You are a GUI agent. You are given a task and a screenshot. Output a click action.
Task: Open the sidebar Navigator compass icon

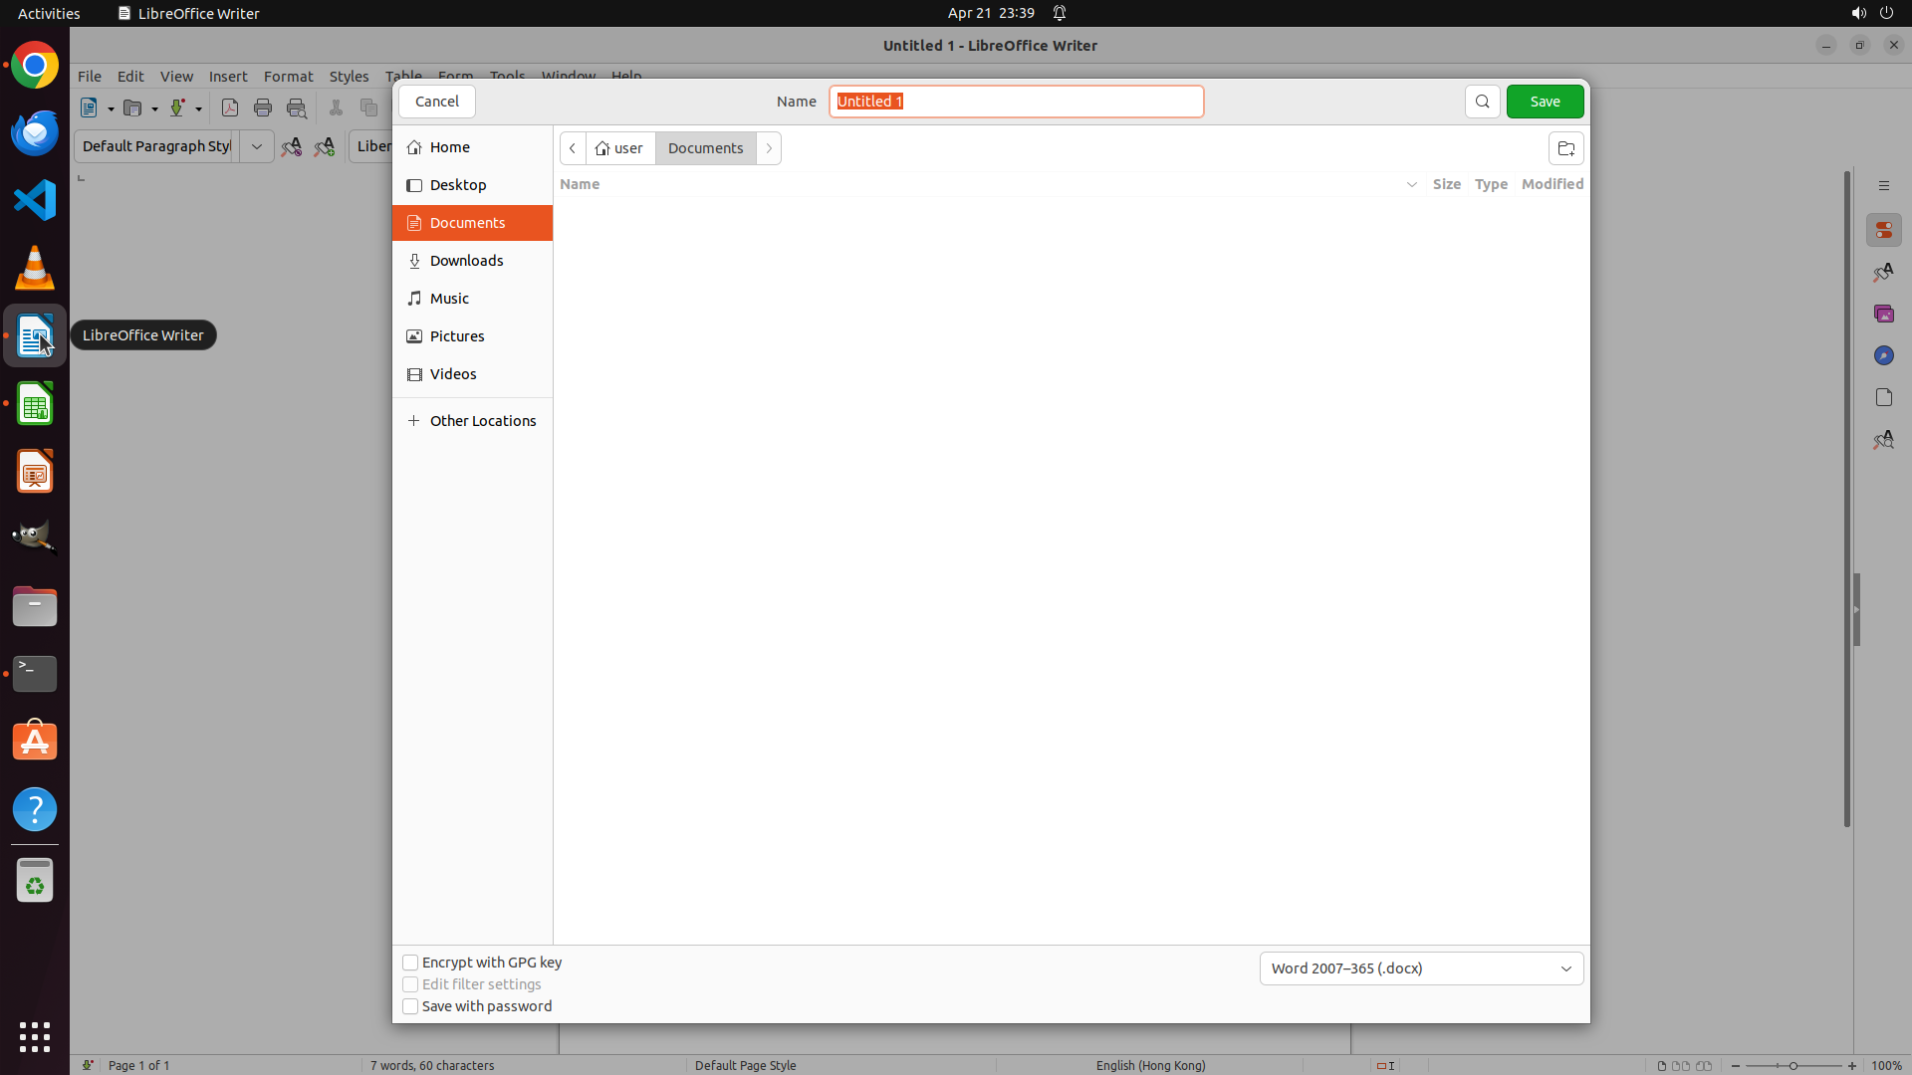click(1883, 355)
